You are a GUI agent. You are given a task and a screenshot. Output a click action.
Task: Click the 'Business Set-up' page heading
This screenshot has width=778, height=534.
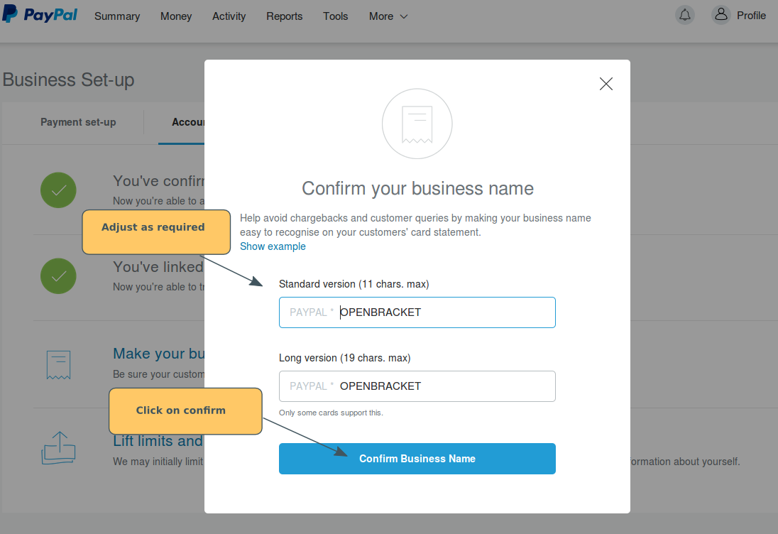pyautogui.click(x=68, y=80)
